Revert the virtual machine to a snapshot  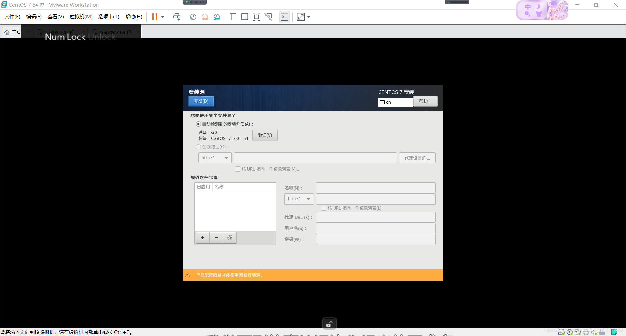click(x=205, y=17)
